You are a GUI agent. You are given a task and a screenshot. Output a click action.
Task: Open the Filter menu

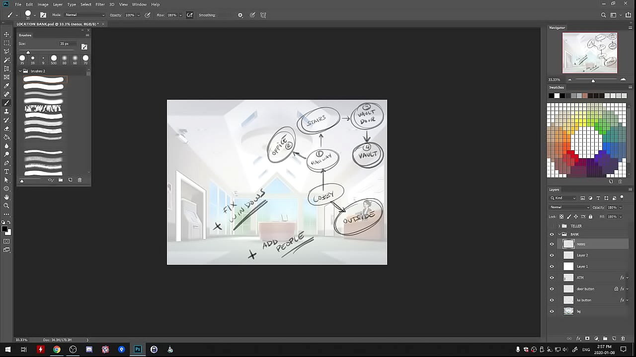(100, 4)
